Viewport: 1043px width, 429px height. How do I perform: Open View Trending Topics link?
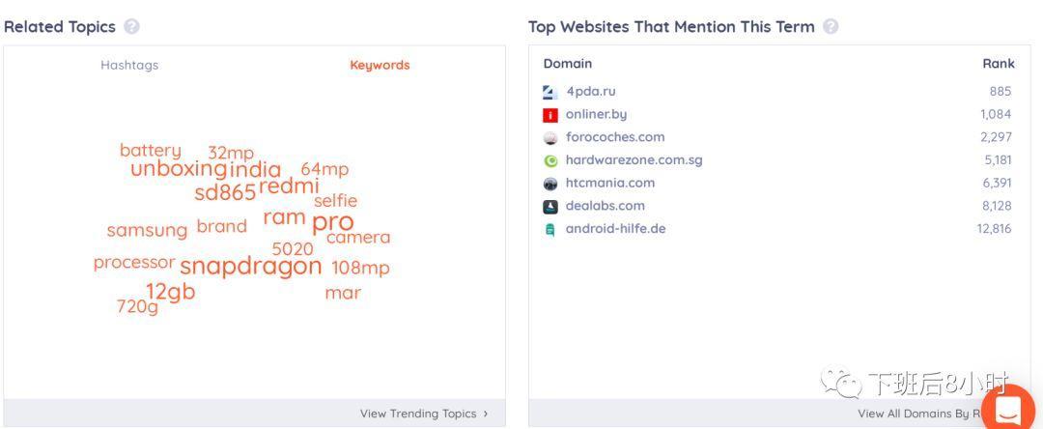[424, 413]
